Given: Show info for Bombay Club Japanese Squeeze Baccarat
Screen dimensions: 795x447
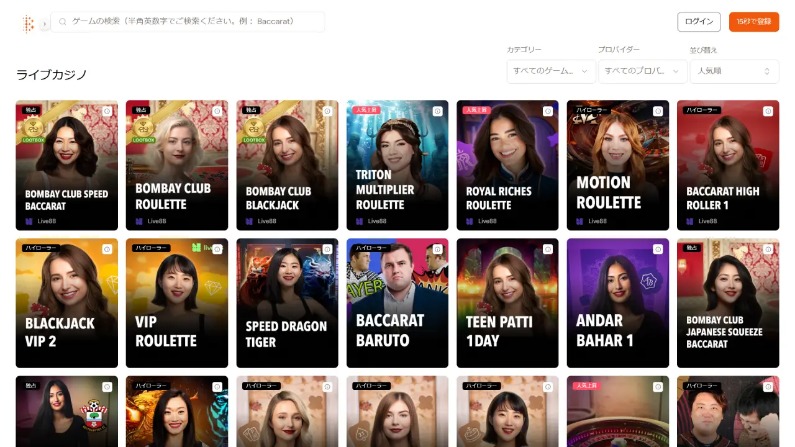Looking at the screenshot, I should click(x=768, y=249).
